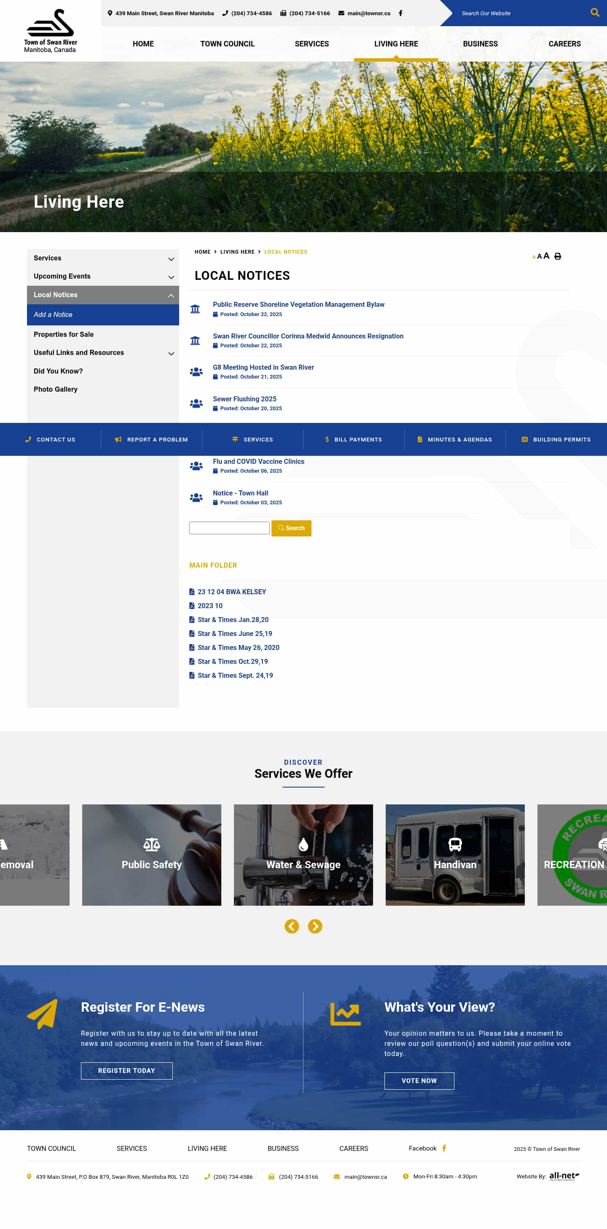
Task: Open the BILL PAYMENTS quick link
Action: (354, 439)
